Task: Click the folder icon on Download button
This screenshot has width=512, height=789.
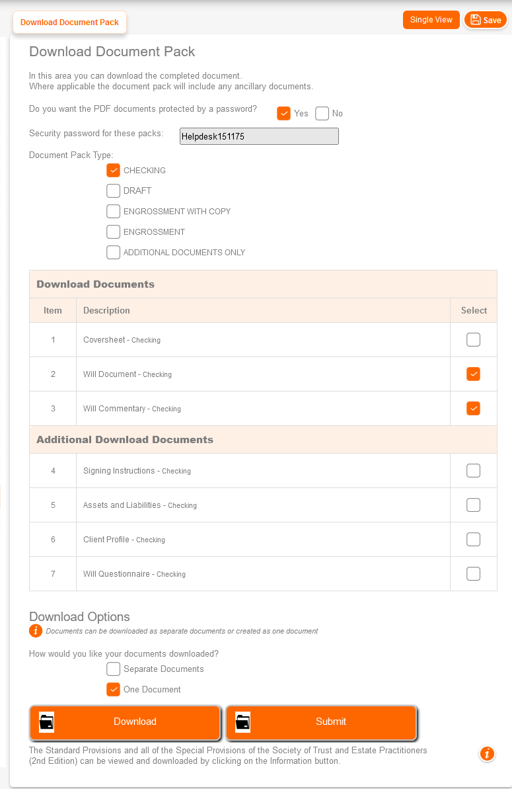Action: [x=46, y=722]
